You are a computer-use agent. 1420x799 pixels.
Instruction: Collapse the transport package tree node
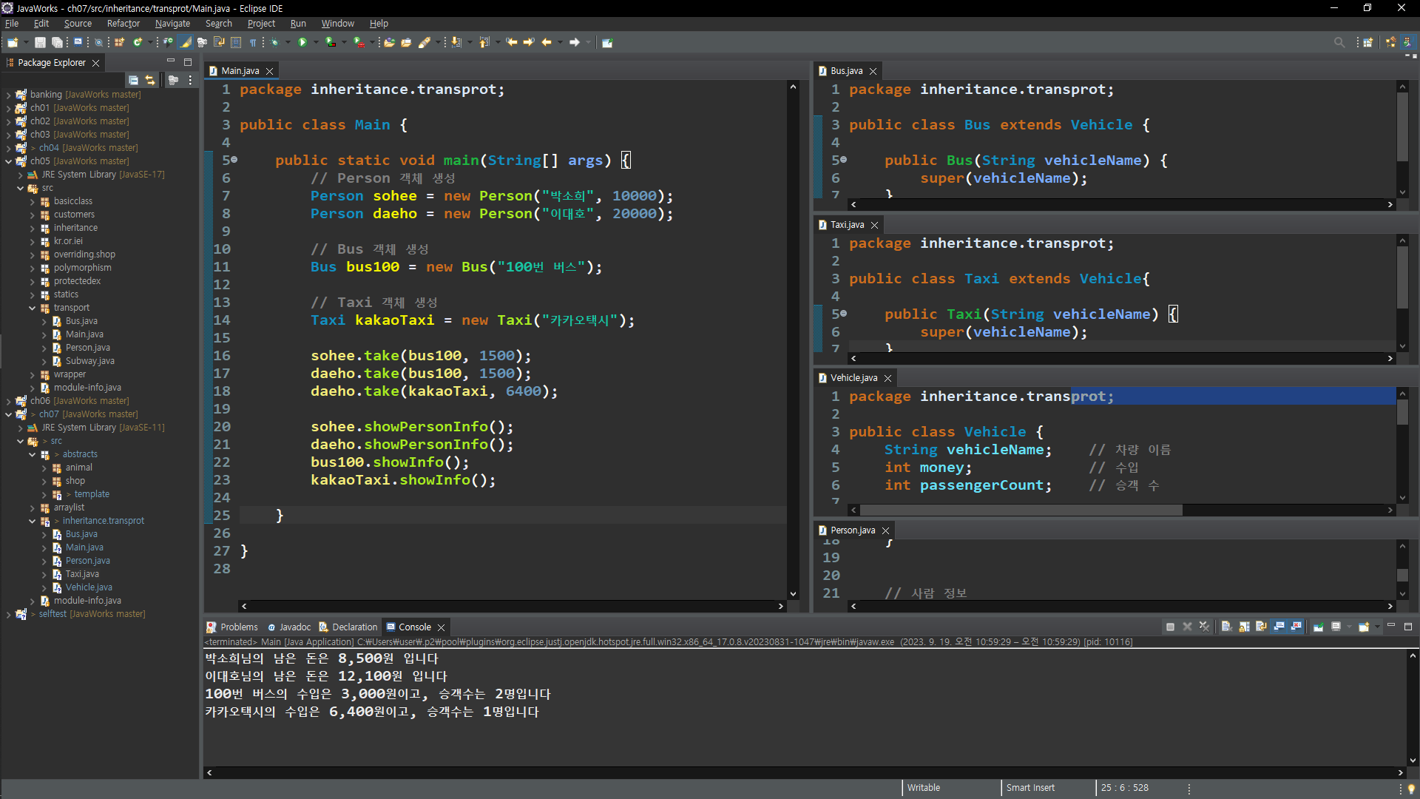pyautogui.click(x=33, y=308)
